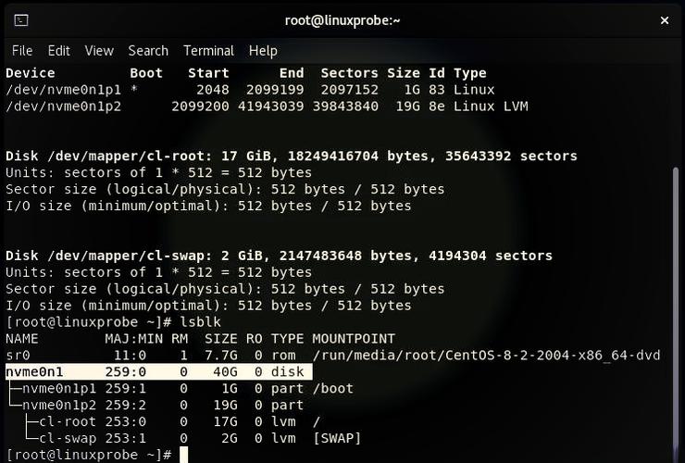Viewport: 685px width, 463px height.
Task: Open the Terminal menu
Action: pyautogui.click(x=208, y=51)
